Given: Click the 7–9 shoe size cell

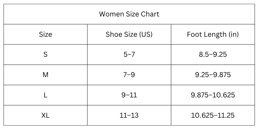Looking at the screenshot, I should pyautogui.click(x=129, y=75).
